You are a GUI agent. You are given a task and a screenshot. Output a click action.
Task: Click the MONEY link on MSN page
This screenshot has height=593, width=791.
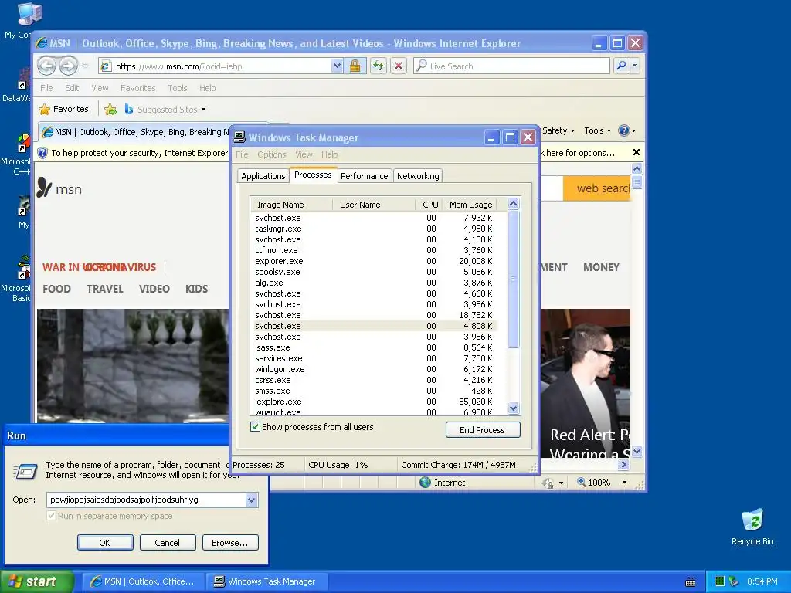601,267
